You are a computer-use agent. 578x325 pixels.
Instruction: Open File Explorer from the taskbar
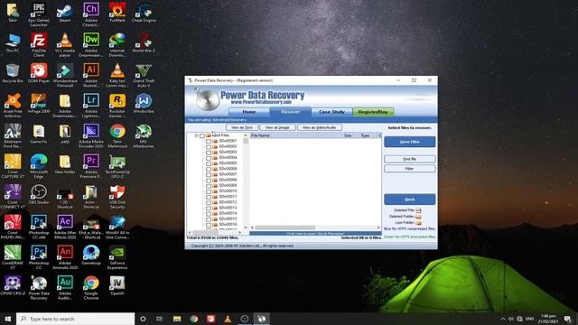point(177,319)
